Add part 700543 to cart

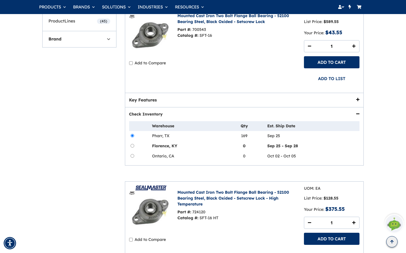click(332, 62)
